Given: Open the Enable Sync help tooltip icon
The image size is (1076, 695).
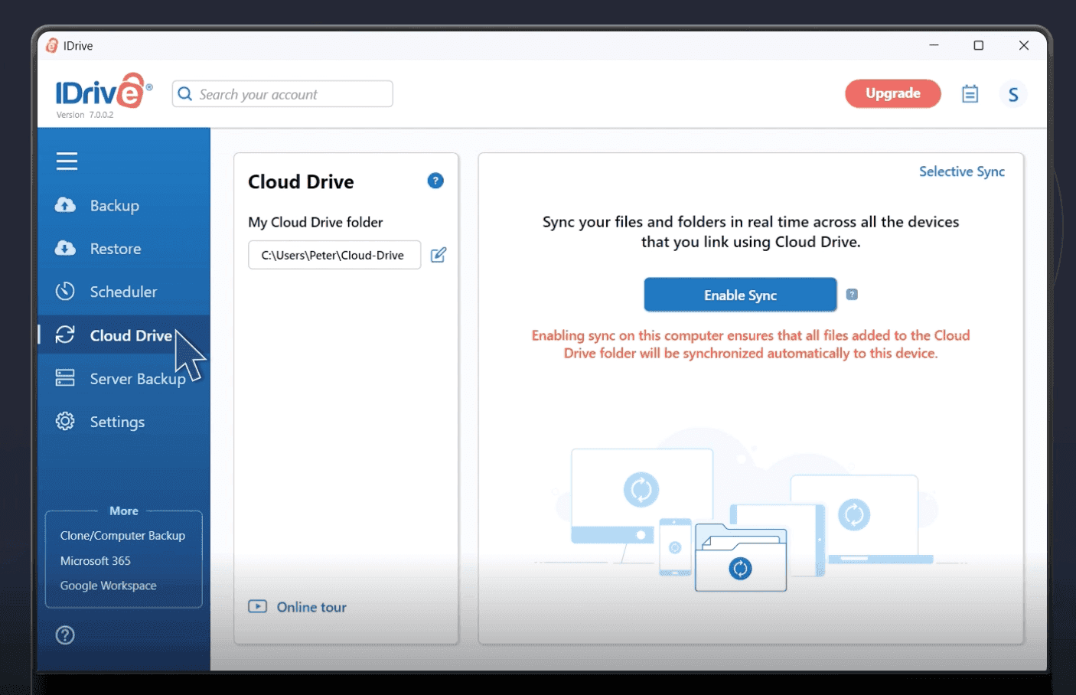Looking at the screenshot, I should click(x=852, y=294).
